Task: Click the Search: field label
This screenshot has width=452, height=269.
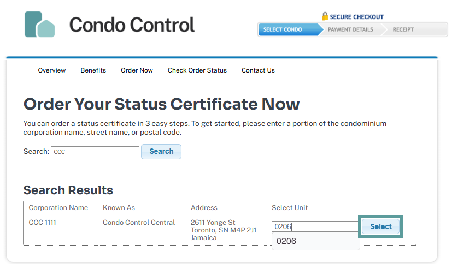Action: click(36, 151)
